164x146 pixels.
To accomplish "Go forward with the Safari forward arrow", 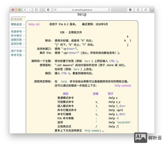I will (x=30, y=10).
